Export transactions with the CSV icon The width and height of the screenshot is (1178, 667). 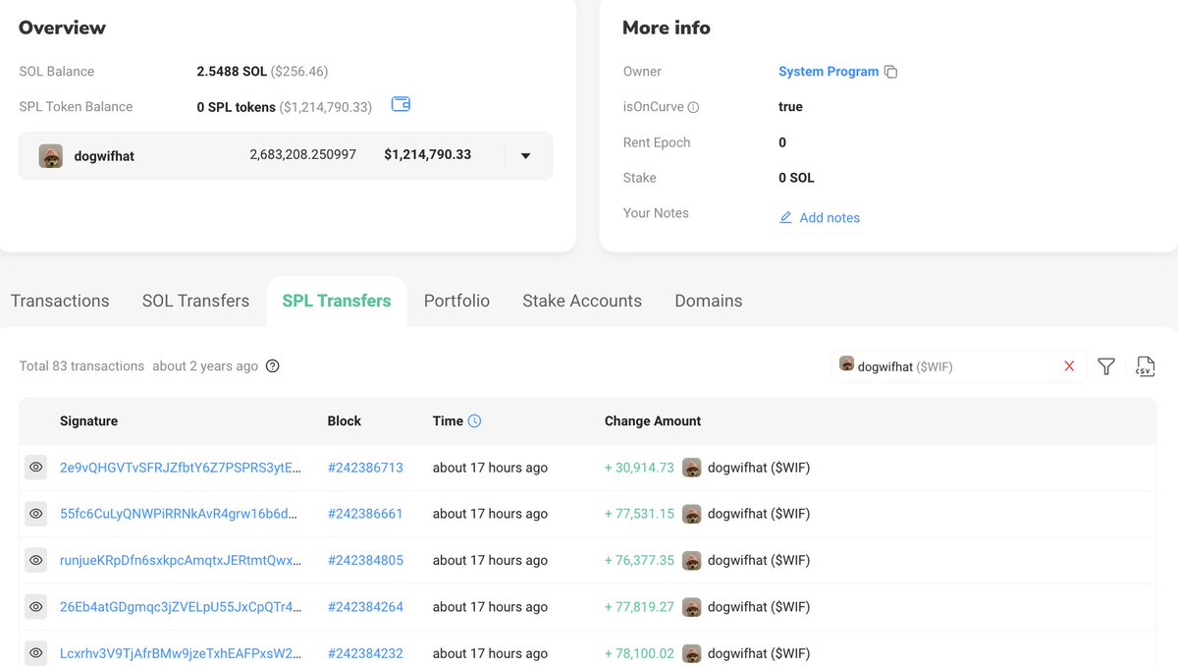click(1145, 366)
